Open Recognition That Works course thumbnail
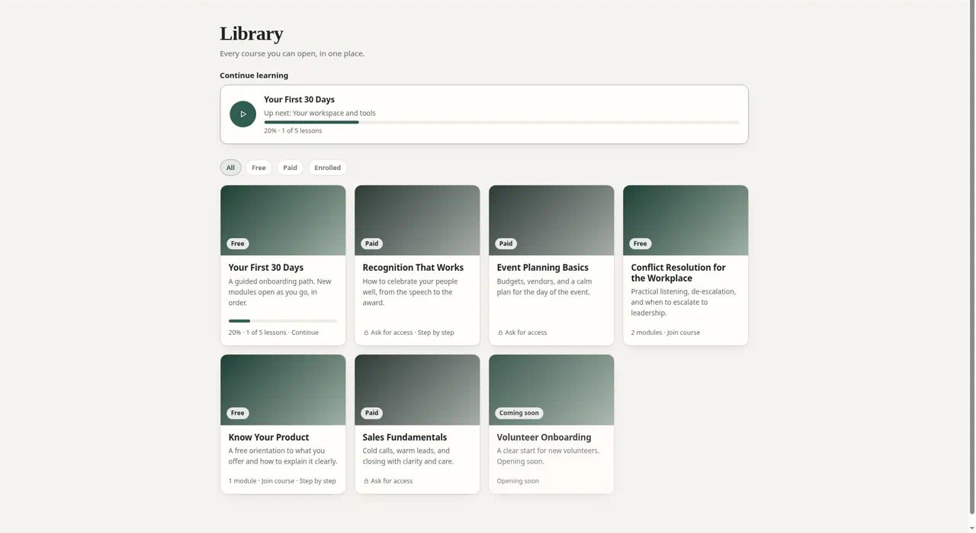The height and width of the screenshot is (533, 976). click(417, 220)
